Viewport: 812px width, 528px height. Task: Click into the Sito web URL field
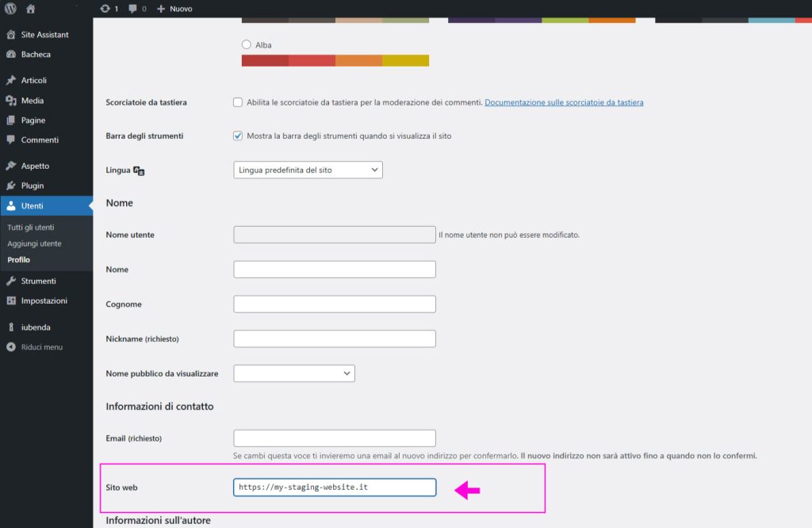click(x=335, y=488)
